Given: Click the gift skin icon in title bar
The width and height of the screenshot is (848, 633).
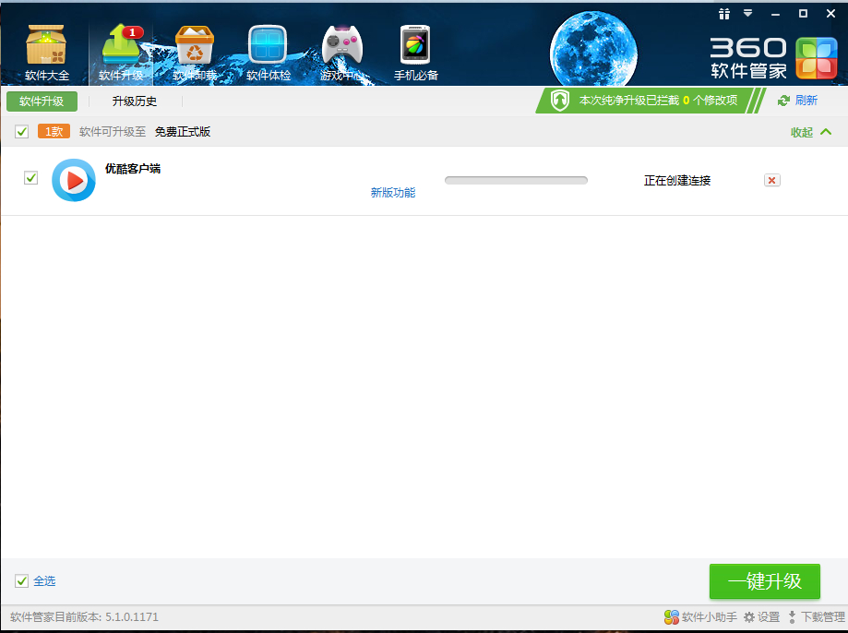Looking at the screenshot, I should click(x=724, y=14).
